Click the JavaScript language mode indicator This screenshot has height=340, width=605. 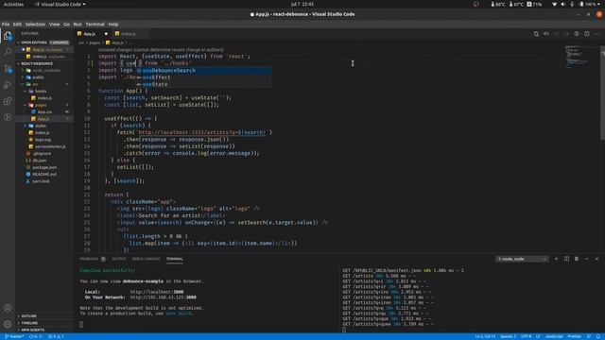554,336
